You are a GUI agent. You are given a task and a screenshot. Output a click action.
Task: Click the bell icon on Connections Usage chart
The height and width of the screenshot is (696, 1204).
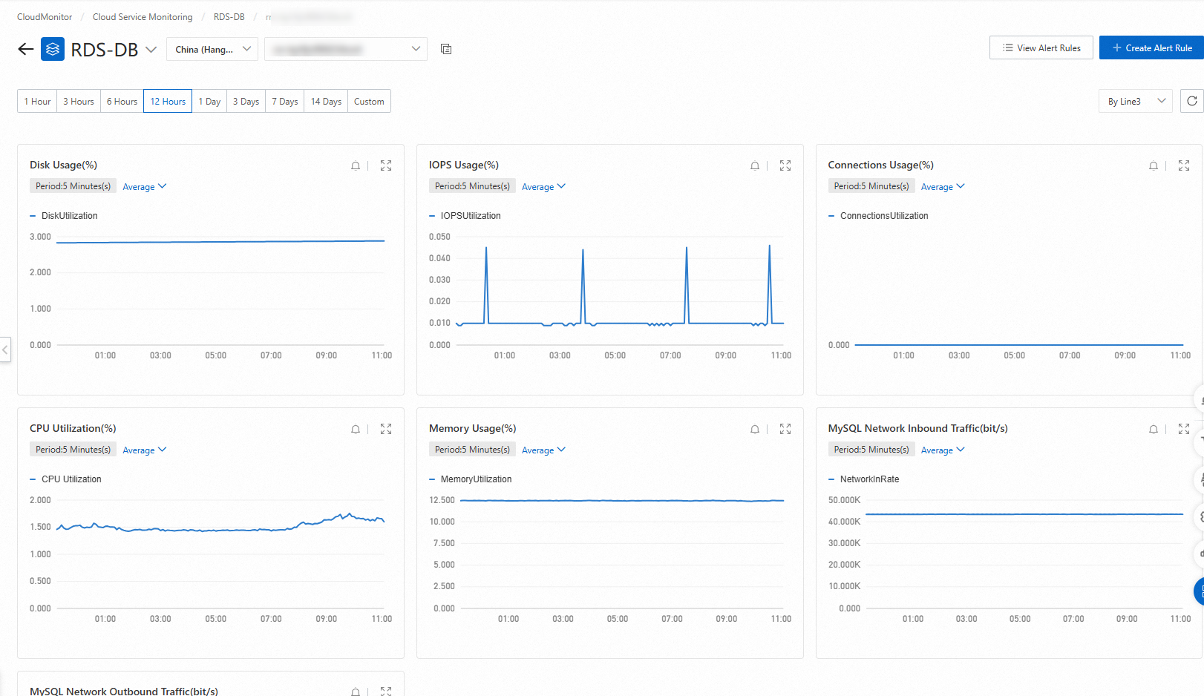pos(1154,165)
